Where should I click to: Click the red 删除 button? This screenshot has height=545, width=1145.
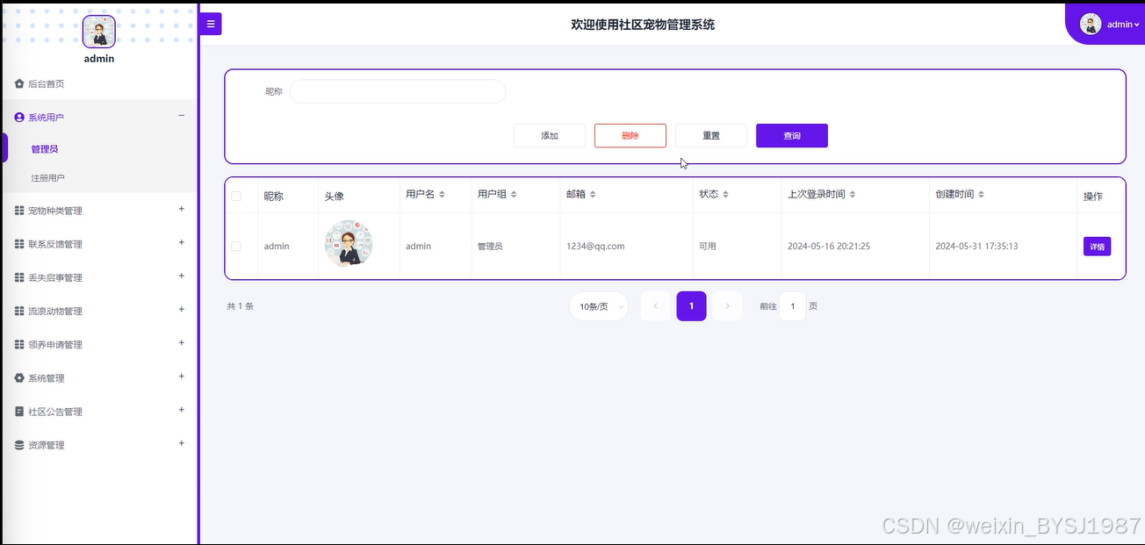[630, 135]
